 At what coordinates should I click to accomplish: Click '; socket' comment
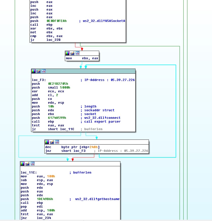[89, 114]
